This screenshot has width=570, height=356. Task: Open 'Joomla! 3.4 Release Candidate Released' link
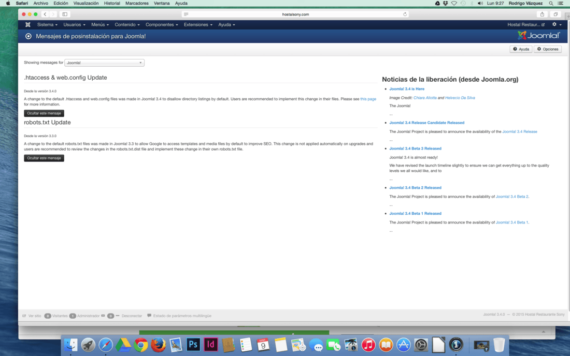pos(427,123)
